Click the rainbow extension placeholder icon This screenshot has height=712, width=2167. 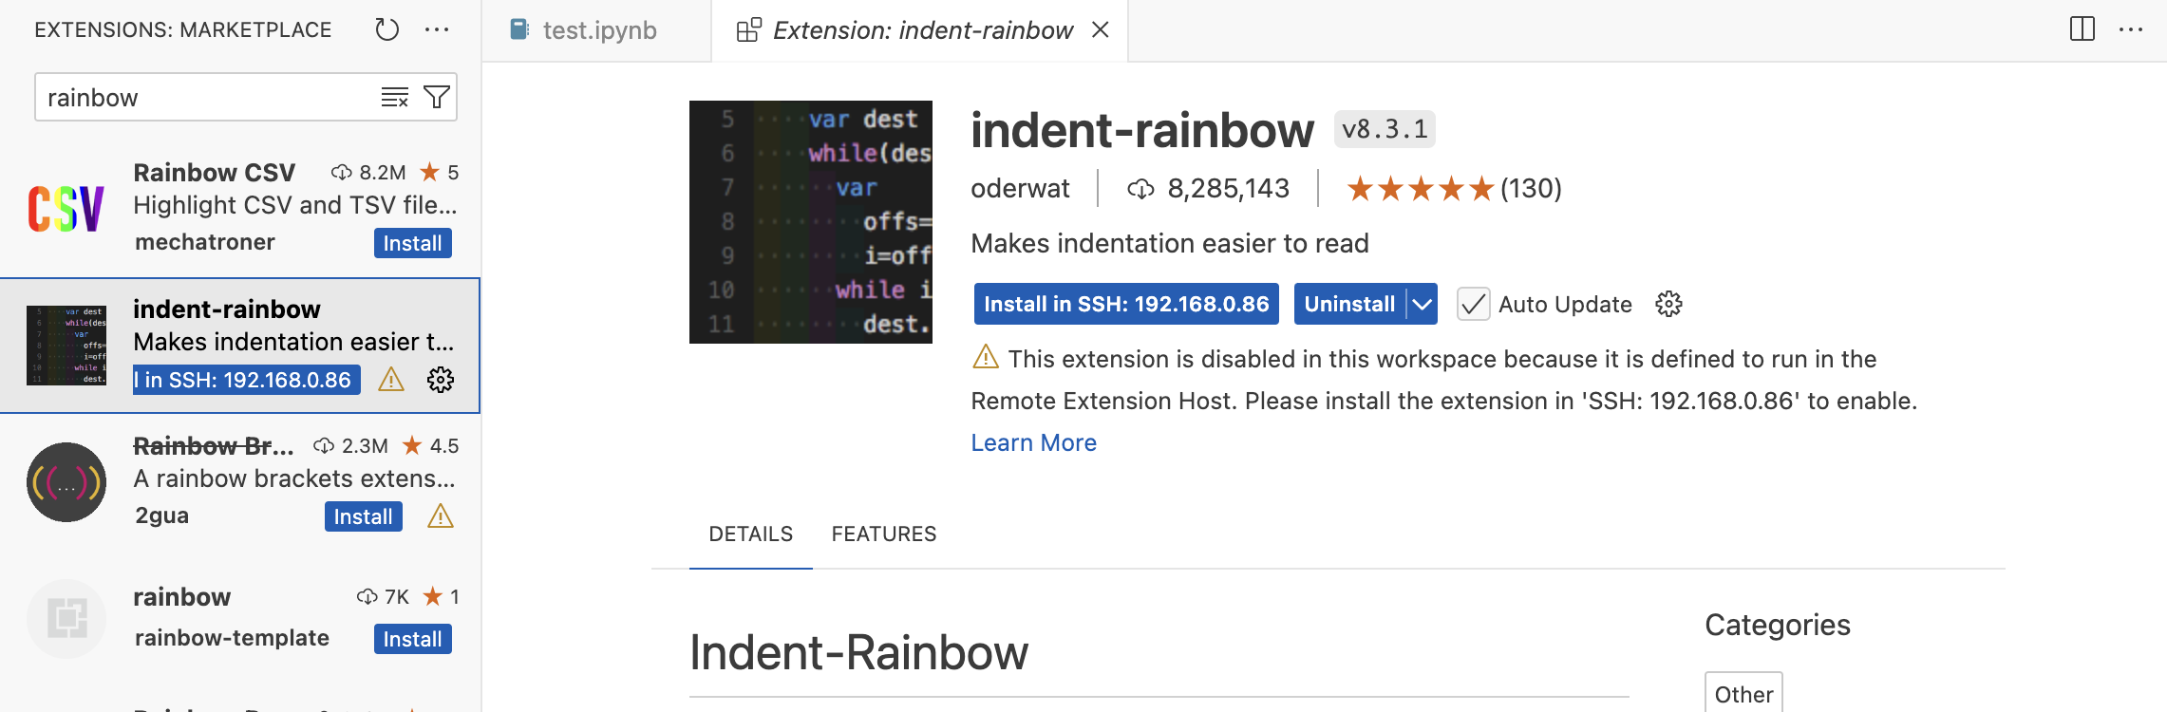click(x=66, y=619)
